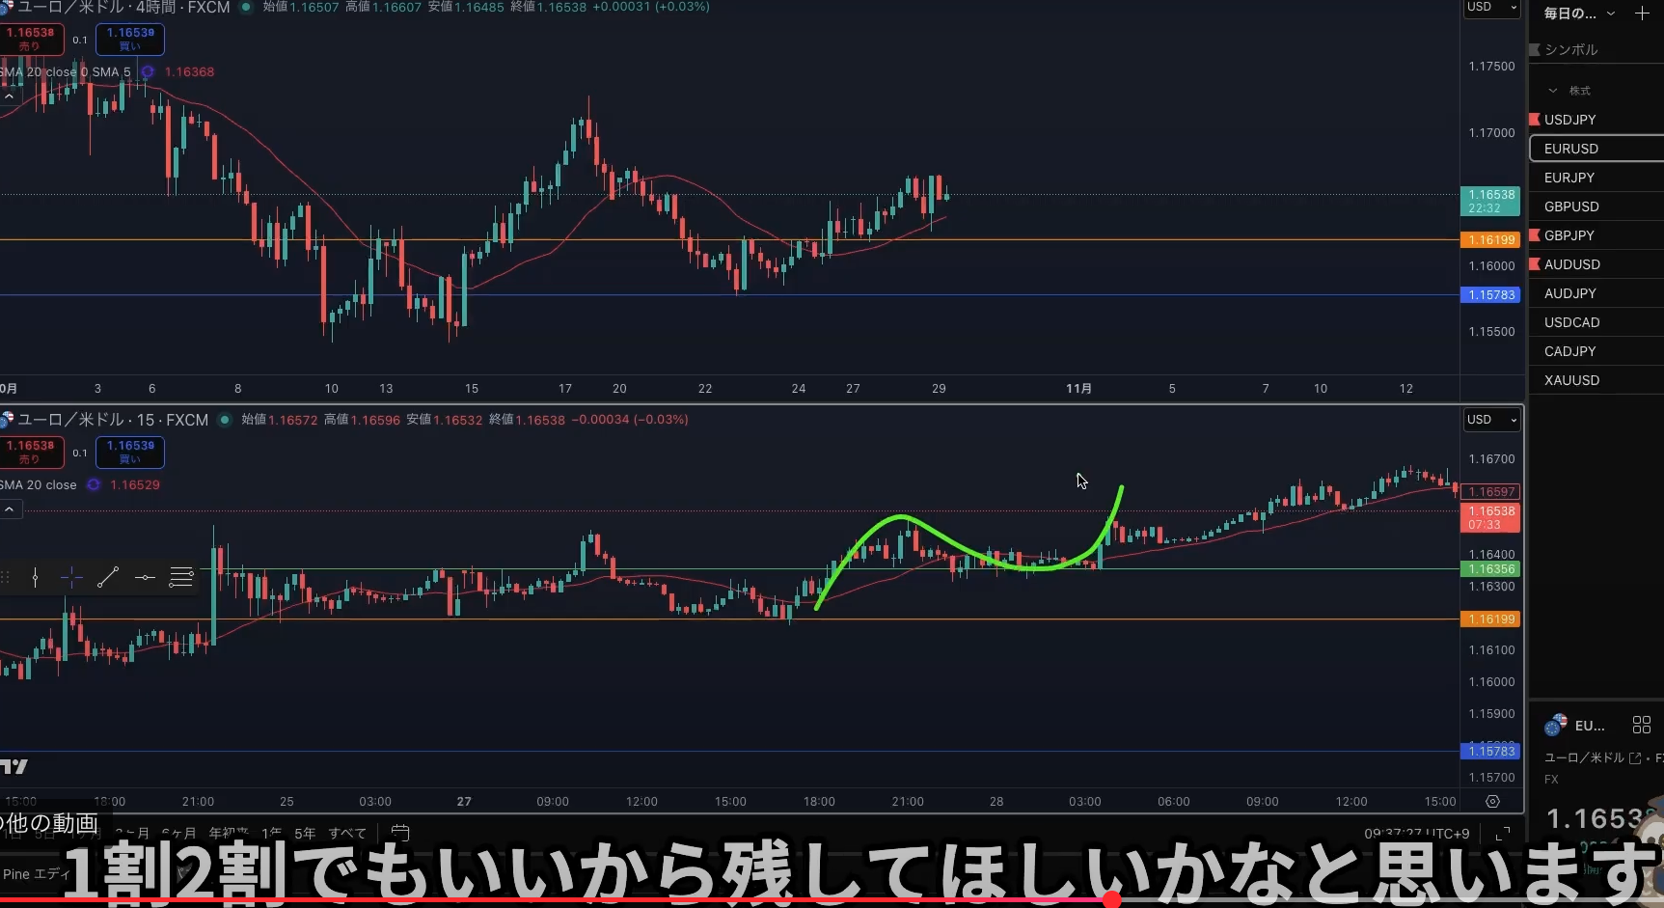Click the green 1.16356 price label on the 15-minute chart
Viewport: 1664px width, 908px height.
(1491, 569)
